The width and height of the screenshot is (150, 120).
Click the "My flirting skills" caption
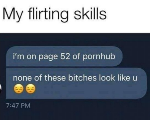55,14
